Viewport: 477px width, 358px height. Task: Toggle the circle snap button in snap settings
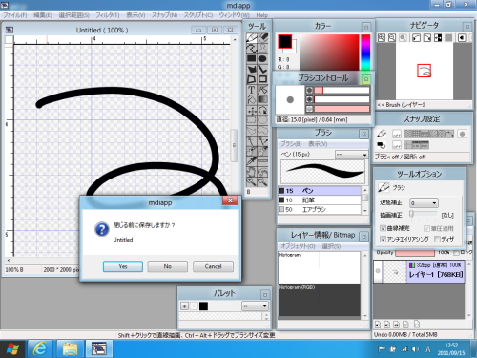point(463,134)
